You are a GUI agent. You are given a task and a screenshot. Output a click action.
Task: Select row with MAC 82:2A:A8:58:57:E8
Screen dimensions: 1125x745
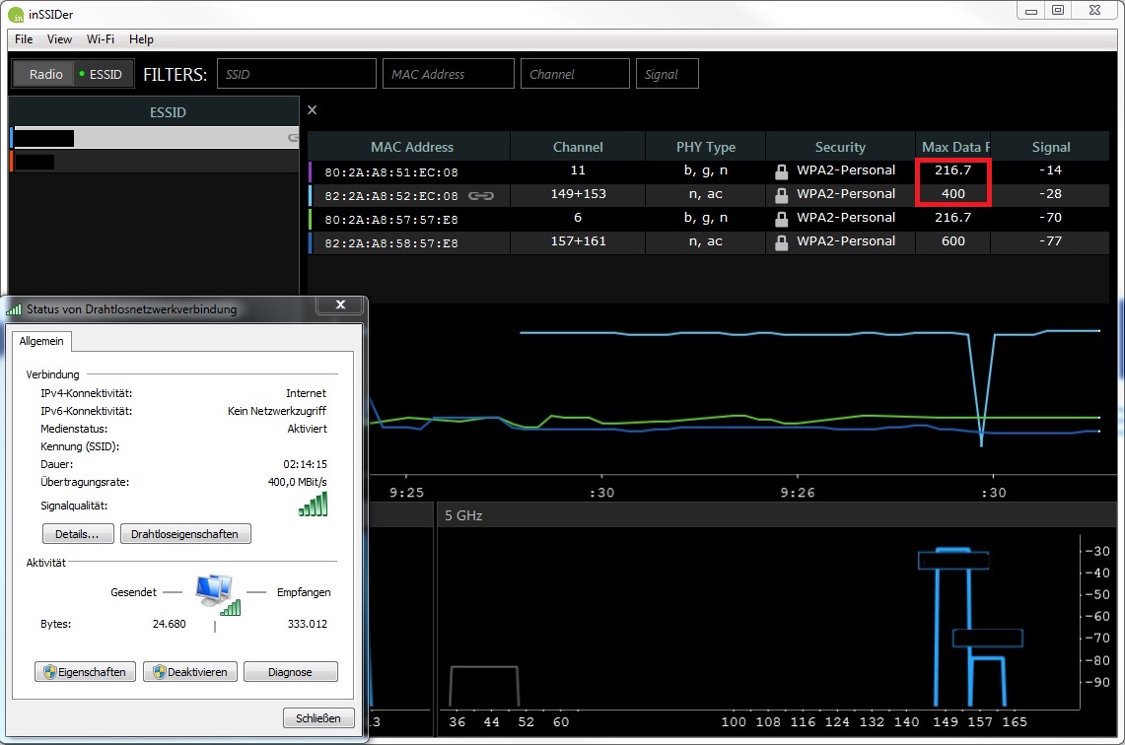709,242
